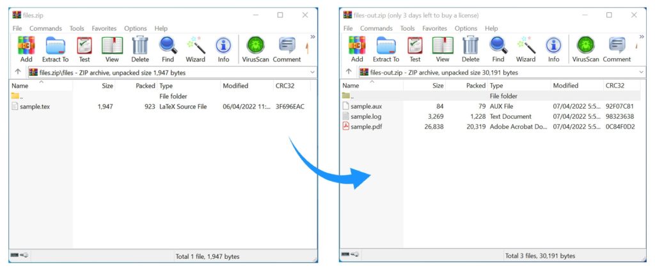The width and height of the screenshot is (655, 271).
Task: Open Help menu in files.zip window
Action: pos(161,28)
